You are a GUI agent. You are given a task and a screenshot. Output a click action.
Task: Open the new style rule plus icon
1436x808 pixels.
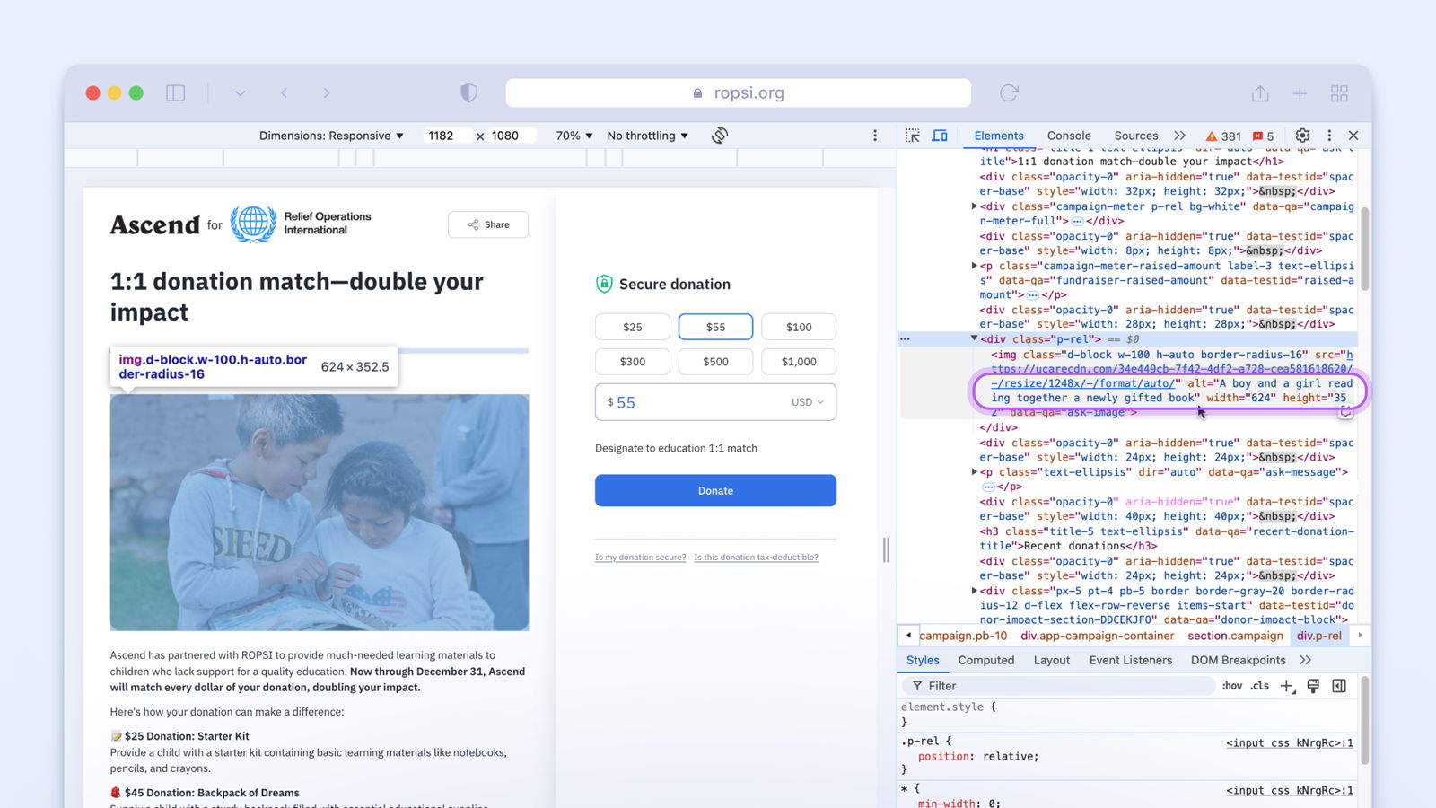(x=1287, y=686)
